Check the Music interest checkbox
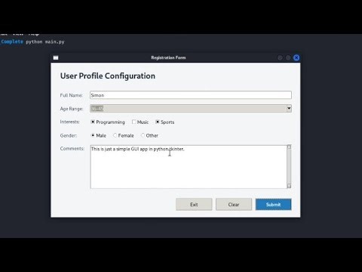This screenshot has height=272, width=362. [134, 122]
